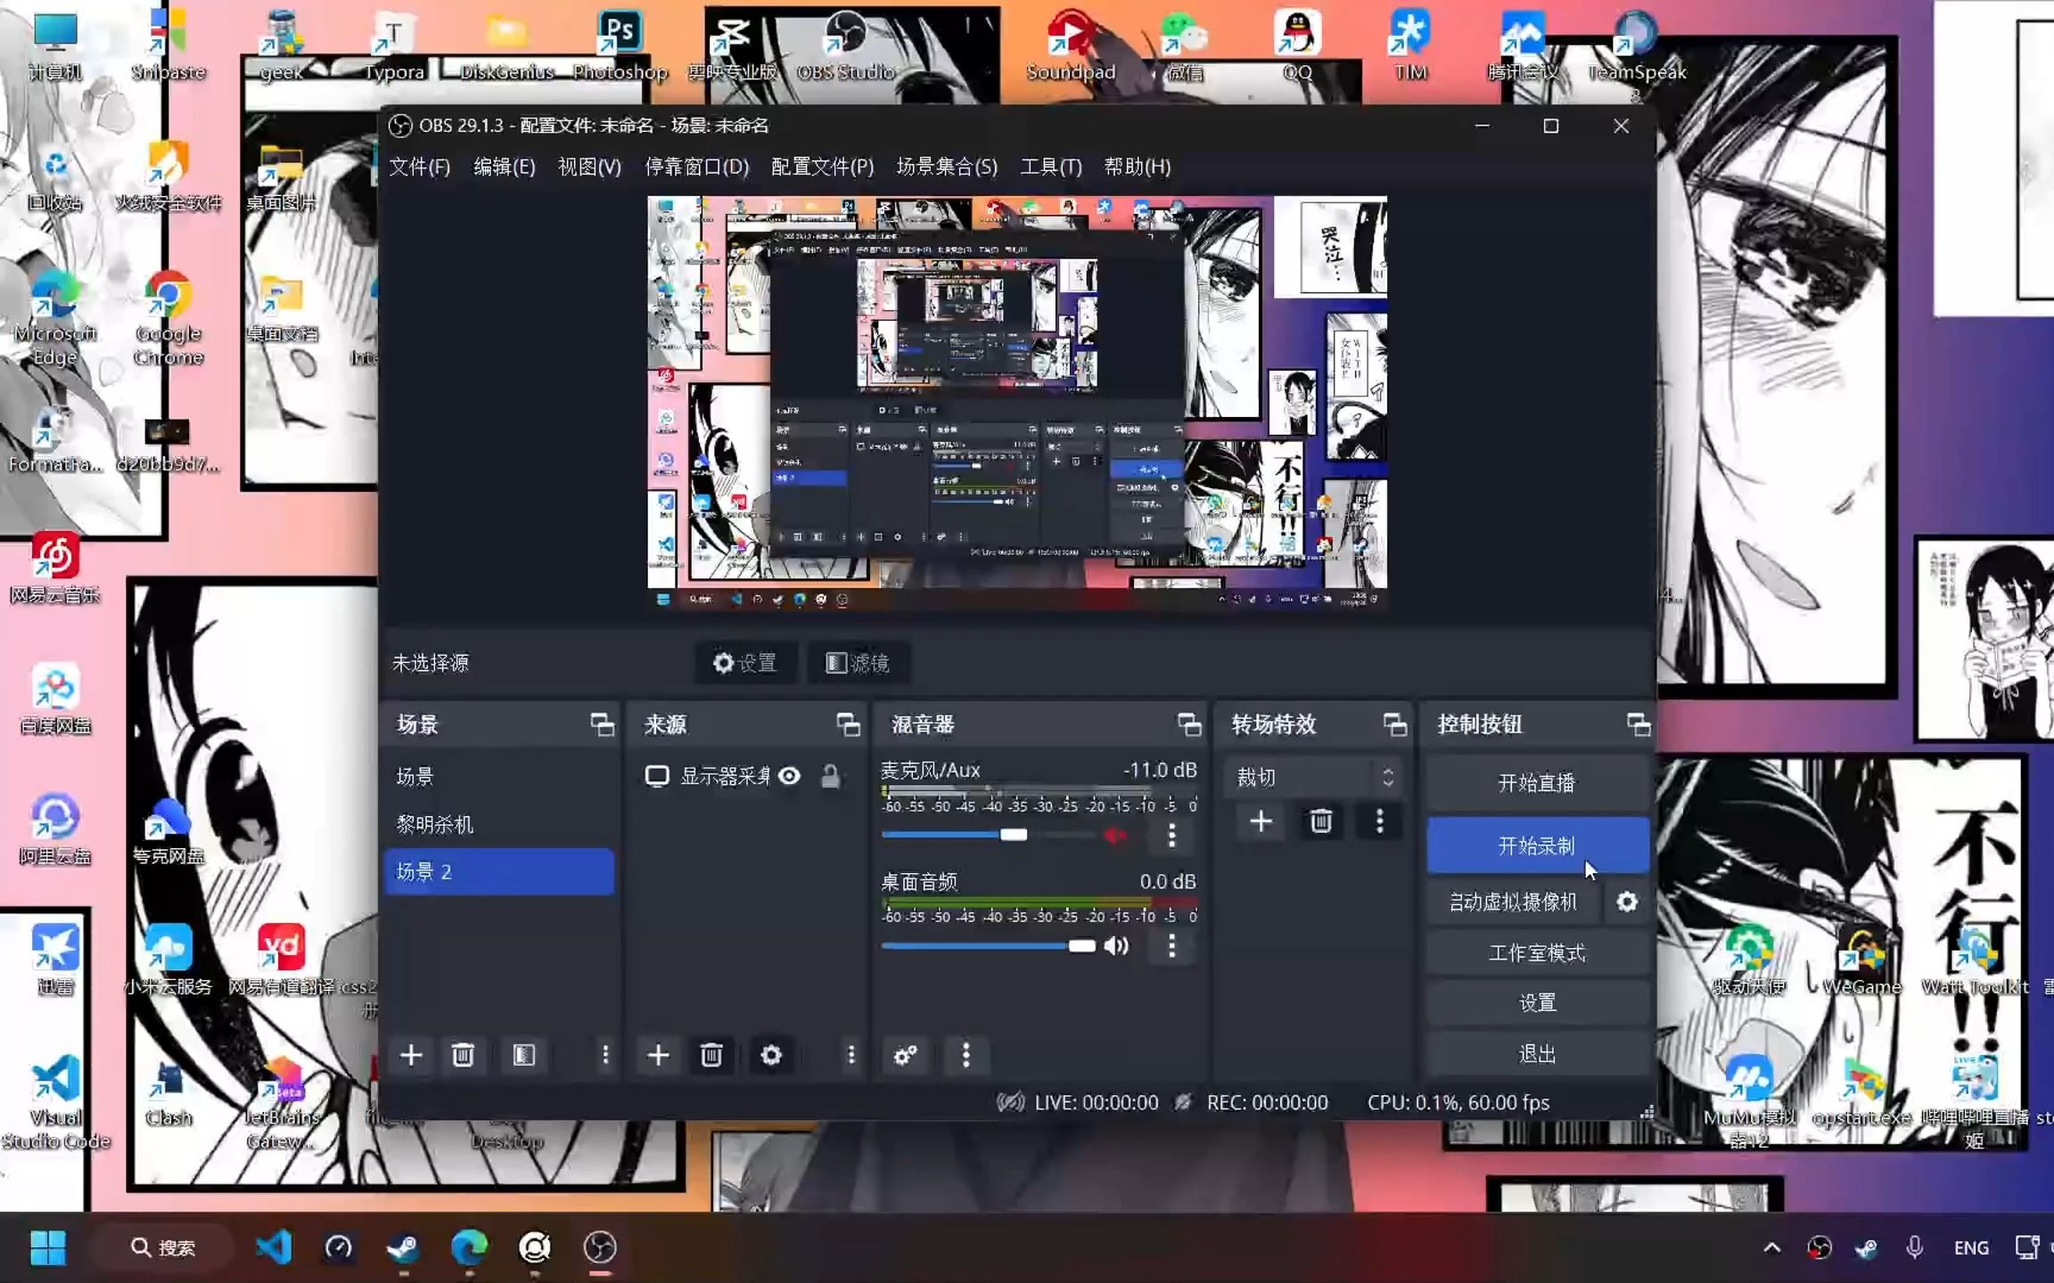Undock the Audio Mixer panel

(1189, 725)
